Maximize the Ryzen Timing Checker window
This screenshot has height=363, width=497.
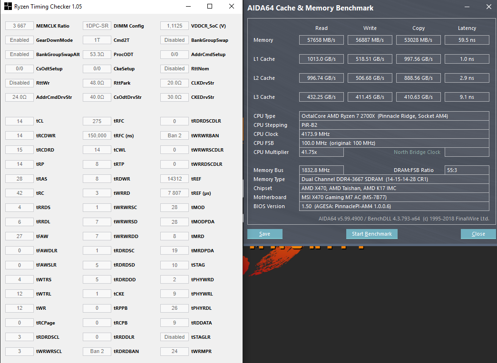pos(210,6)
